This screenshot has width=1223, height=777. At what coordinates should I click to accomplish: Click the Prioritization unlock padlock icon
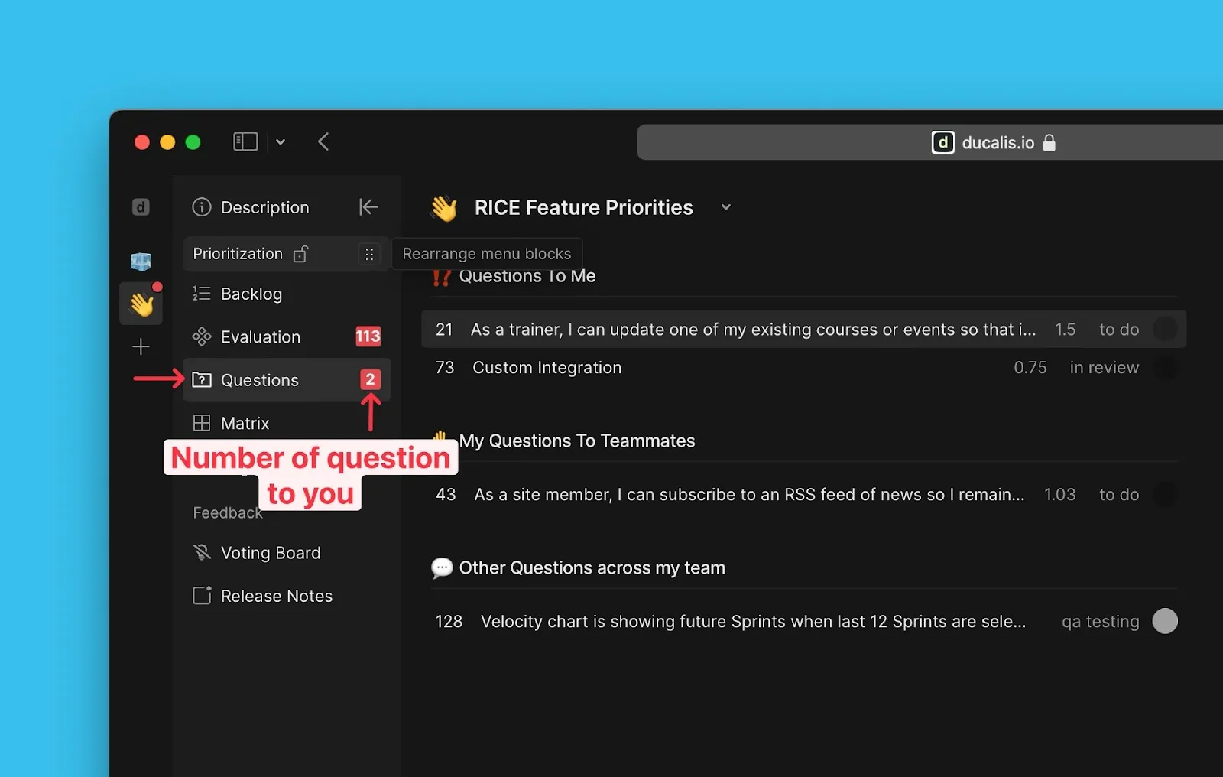point(301,254)
